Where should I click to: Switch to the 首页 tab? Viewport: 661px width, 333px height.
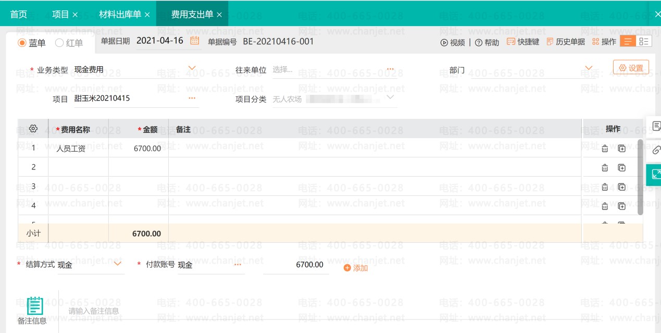[x=19, y=15]
